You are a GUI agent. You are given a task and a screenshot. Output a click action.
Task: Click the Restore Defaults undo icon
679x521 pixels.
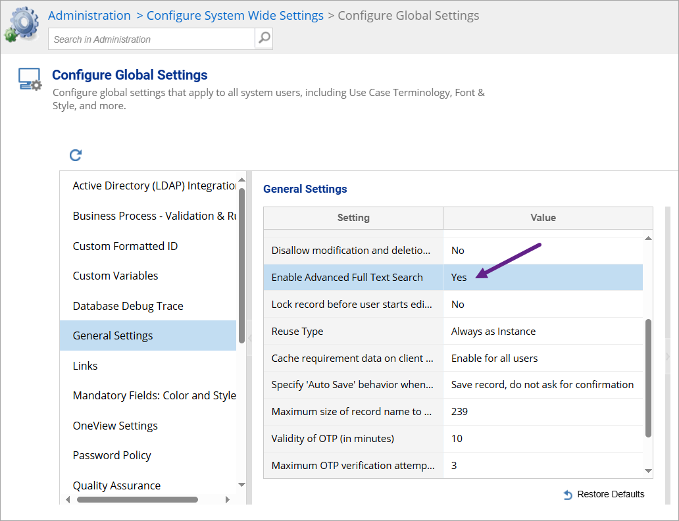(x=568, y=495)
